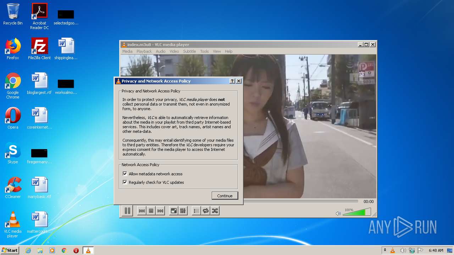Open the 6:48 AM system clock
The height and width of the screenshot is (255, 454).
click(x=436, y=250)
